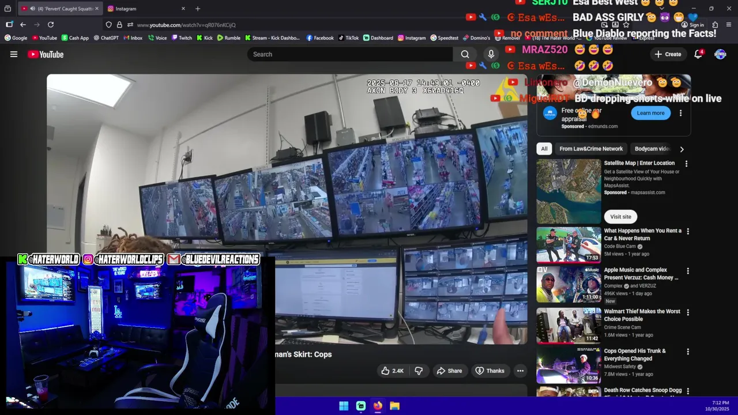Open options for Rent a Car video
The width and height of the screenshot is (738, 415).
(687, 231)
